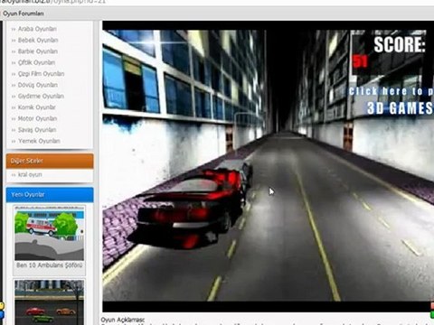Select the Dövüş Oyunları link
Viewport: 434px width, 325px height.
(x=38, y=85)
